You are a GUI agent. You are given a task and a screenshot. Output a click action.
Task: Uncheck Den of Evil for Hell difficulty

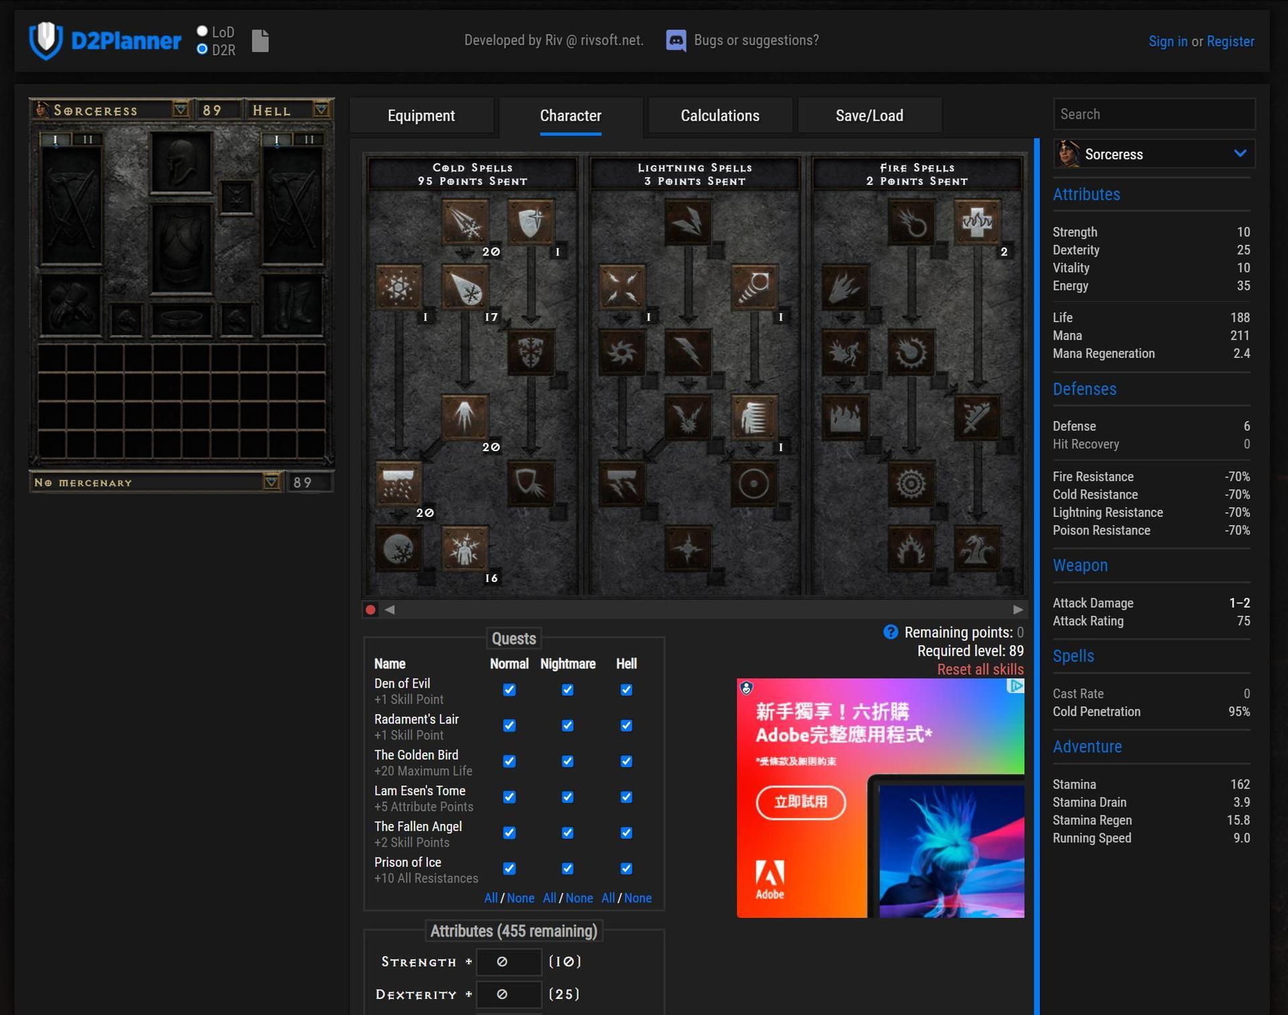coord(626,689)
